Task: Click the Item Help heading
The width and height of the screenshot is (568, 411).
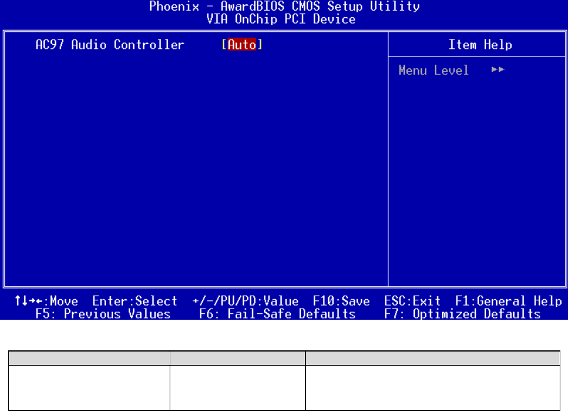Action: pyautogui.click(x=480, y=45)
